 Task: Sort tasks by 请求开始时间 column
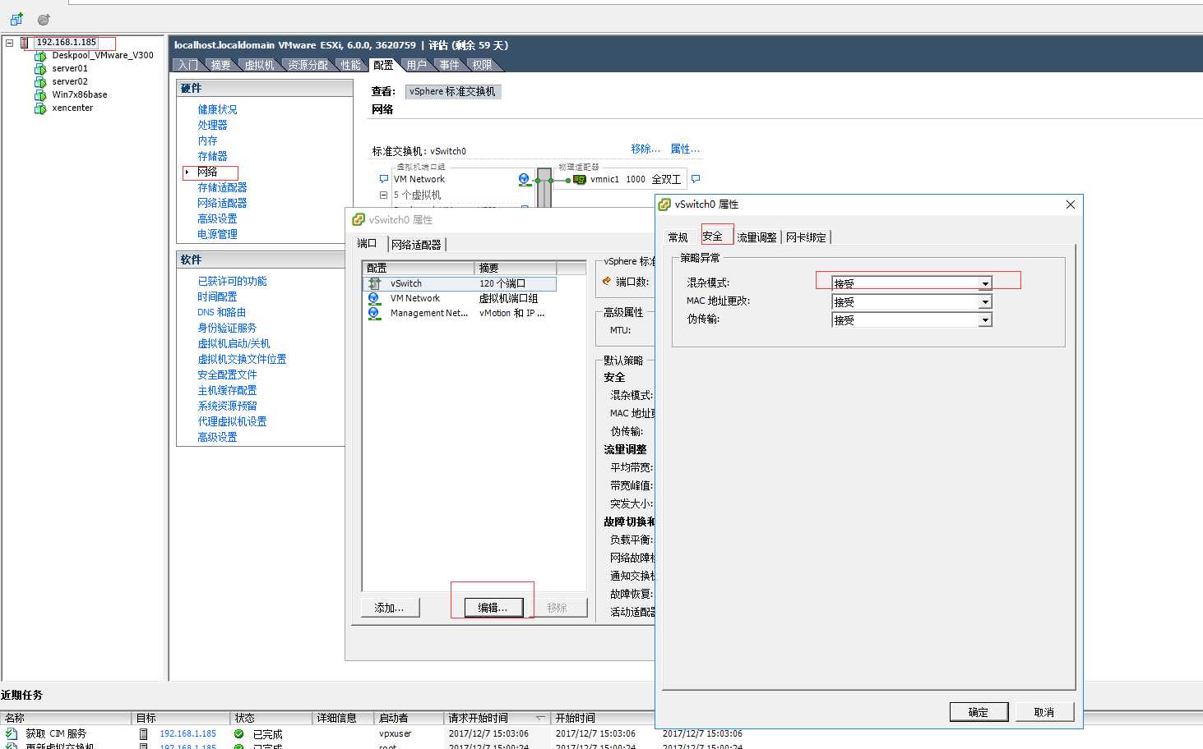pos(496,718)
